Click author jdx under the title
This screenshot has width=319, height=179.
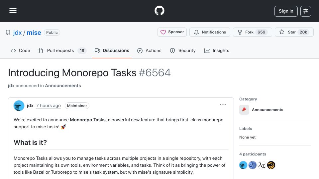point(11,86)
